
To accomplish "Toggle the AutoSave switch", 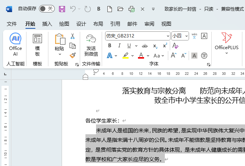I will [x=47, y=9].
